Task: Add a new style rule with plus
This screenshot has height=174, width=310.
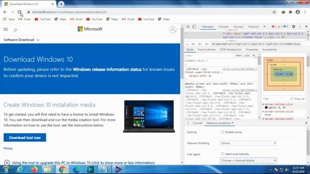Action: (254, 56)
